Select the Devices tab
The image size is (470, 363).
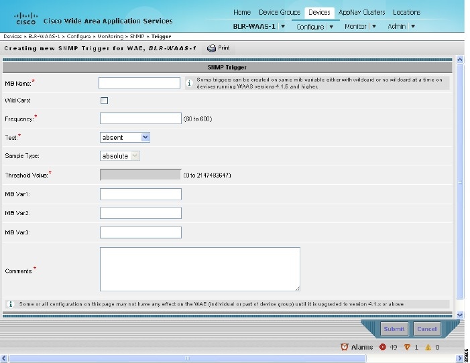(319, 12)
